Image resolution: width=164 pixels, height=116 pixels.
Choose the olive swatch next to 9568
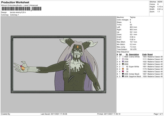click(123, 64)
